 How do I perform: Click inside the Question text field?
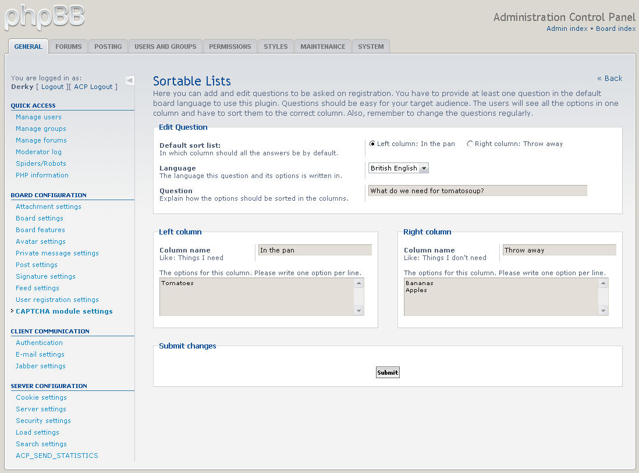(477, 191)
